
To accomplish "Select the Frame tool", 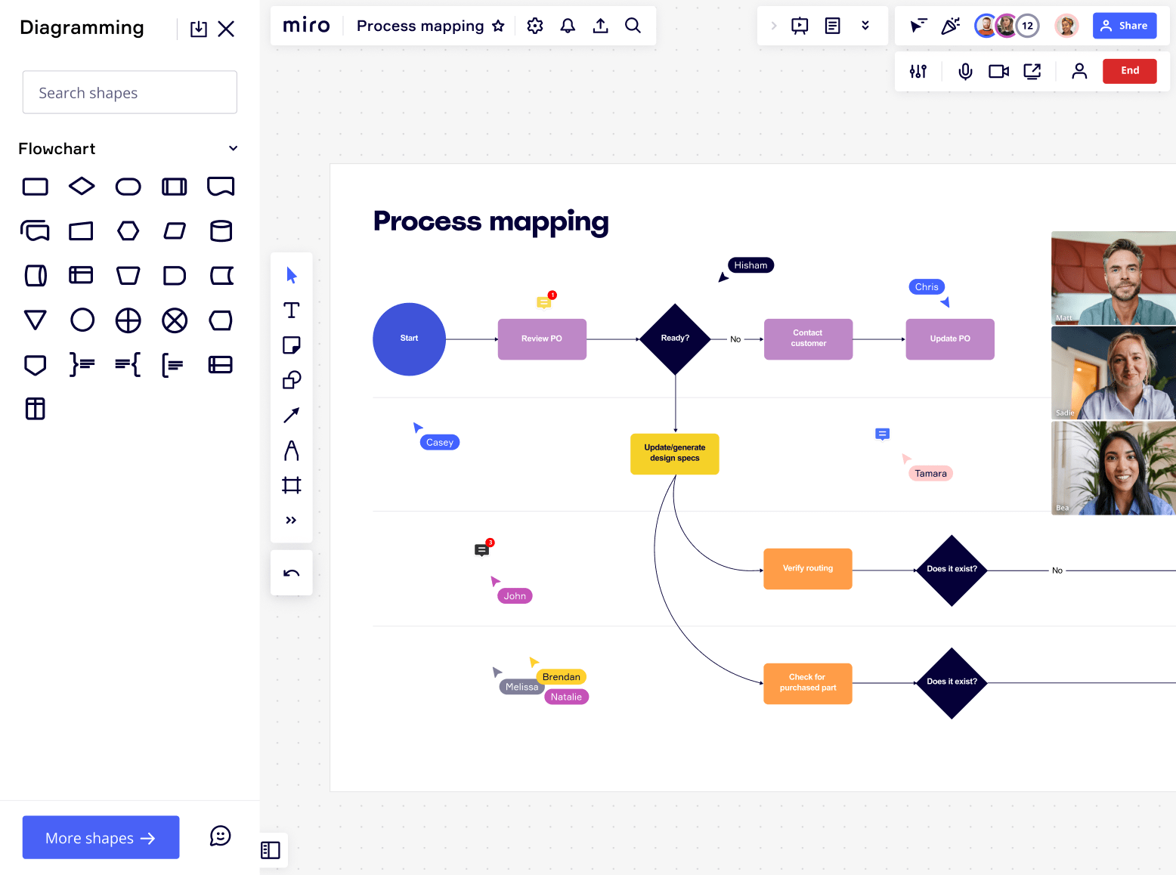I will pyautogui.click(x=291, y=485).
